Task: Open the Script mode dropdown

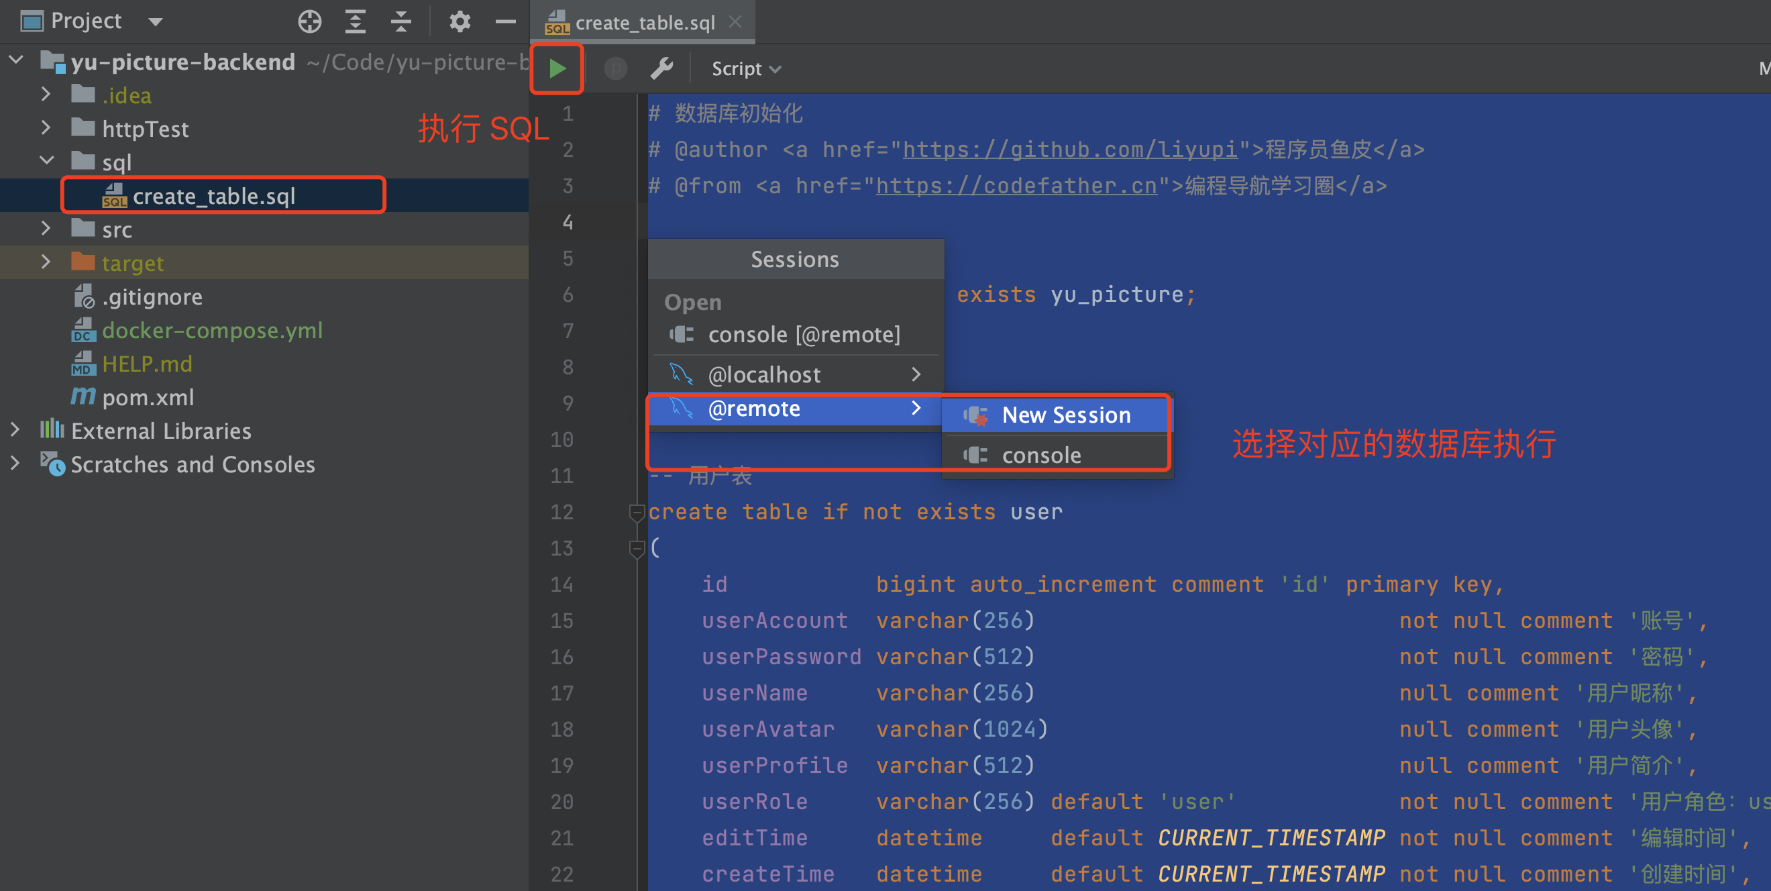Action: [746, 68]
